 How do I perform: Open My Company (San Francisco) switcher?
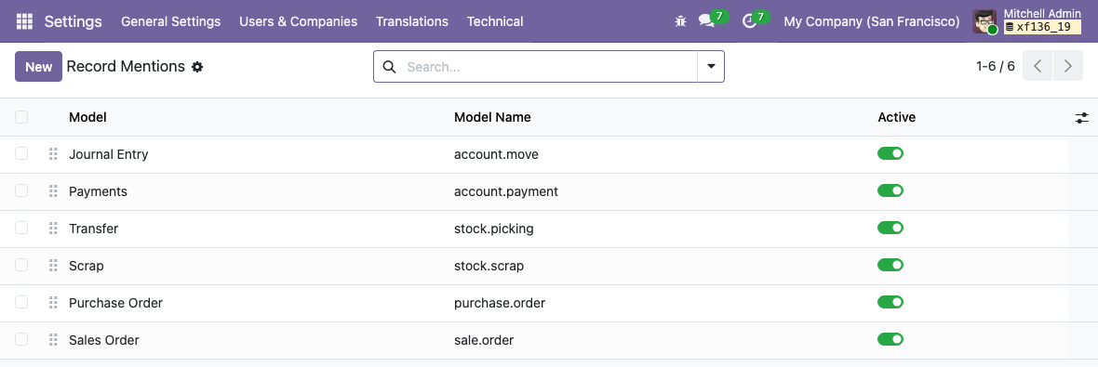(x=872, y=21)
